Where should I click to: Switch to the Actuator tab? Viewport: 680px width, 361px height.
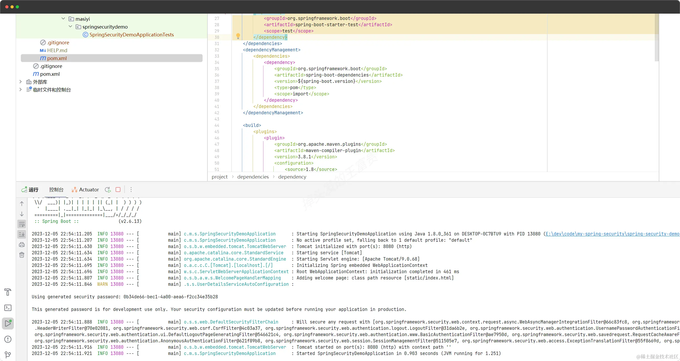(x=85, y=190)
